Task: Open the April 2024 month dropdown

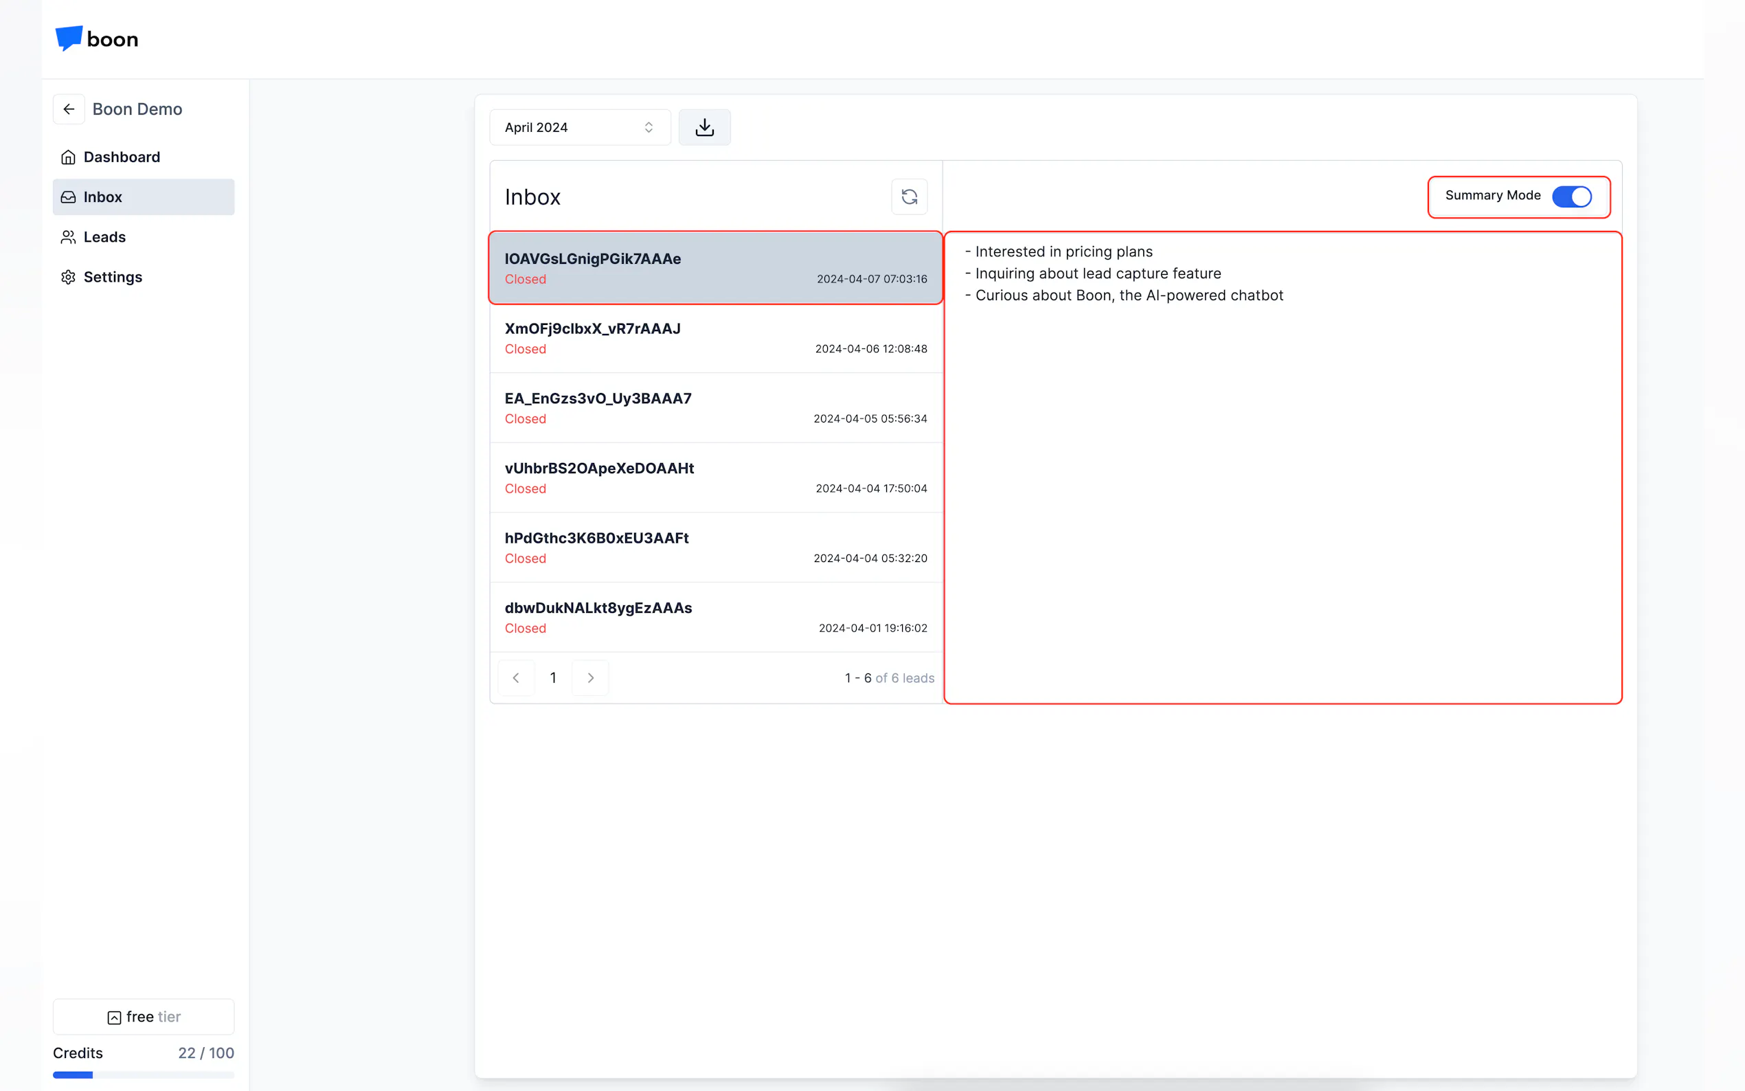Action: point(579,127)
